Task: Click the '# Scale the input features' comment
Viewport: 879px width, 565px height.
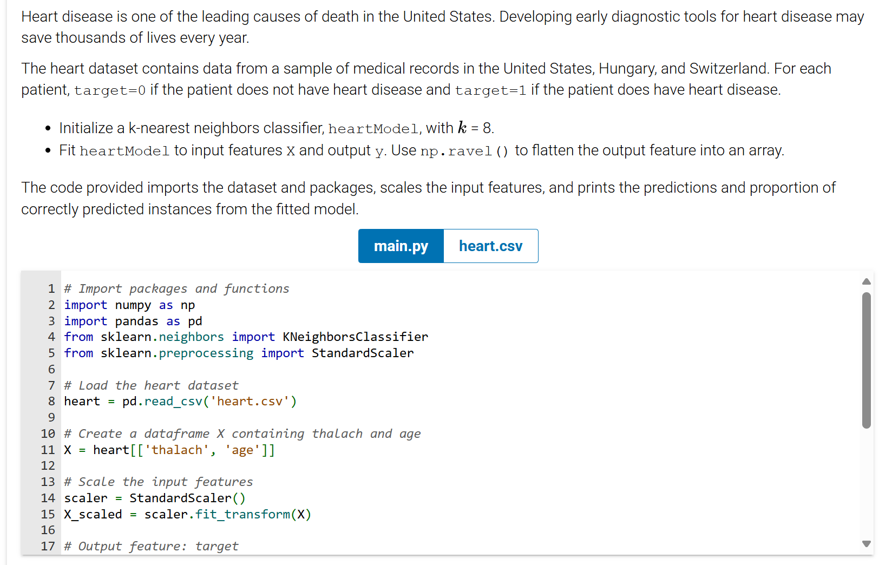Action: [x=158, y=482]
